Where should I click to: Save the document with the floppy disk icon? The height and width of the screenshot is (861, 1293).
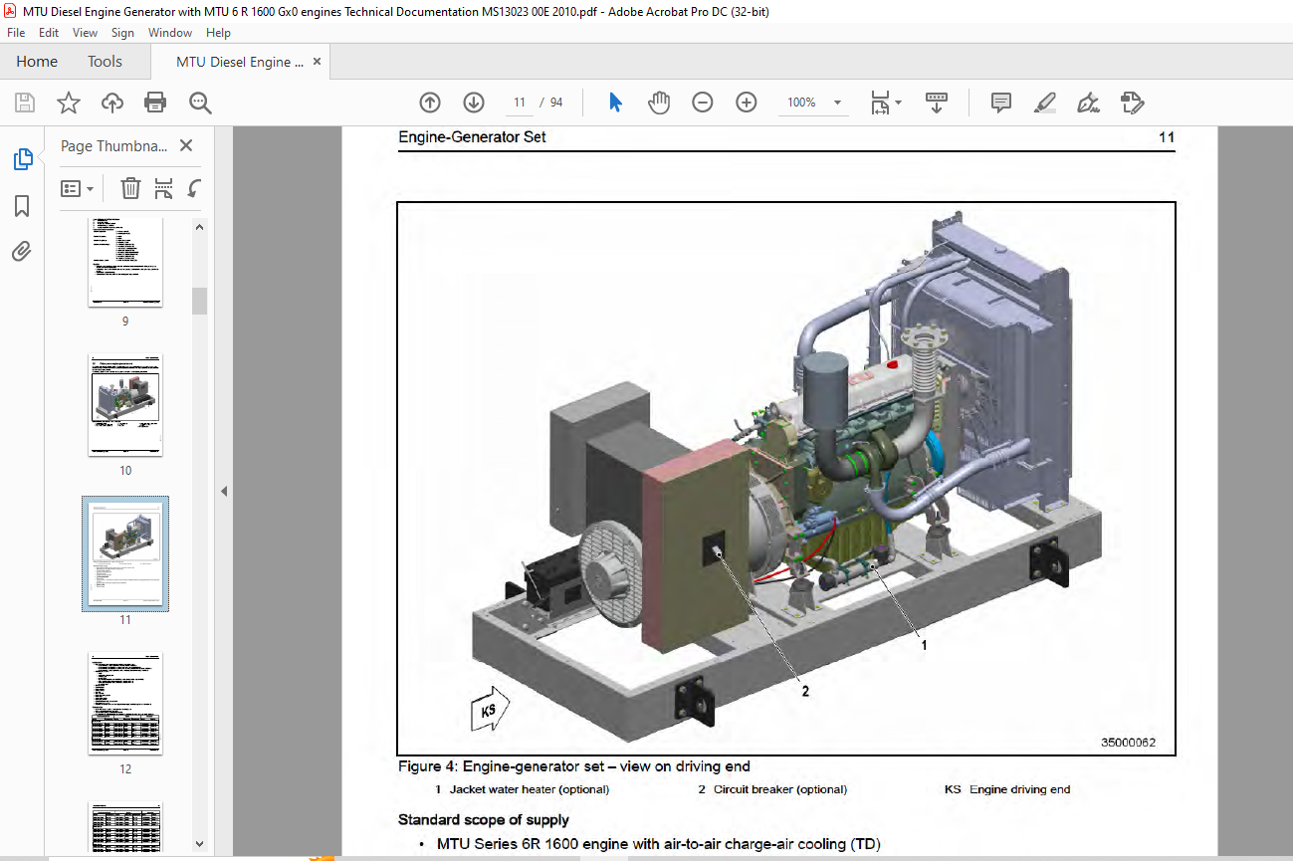25,103
